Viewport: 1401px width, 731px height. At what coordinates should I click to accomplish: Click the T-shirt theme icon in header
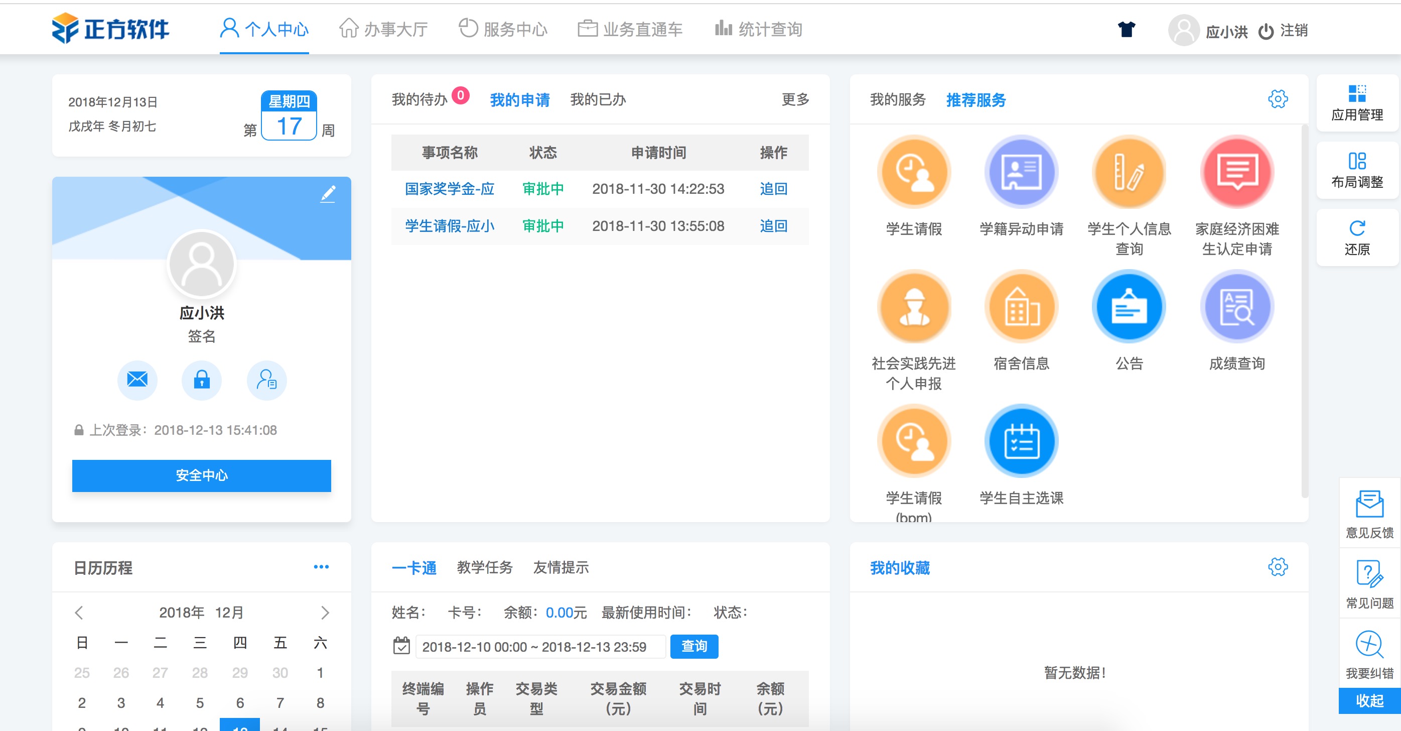point(1127,30)
